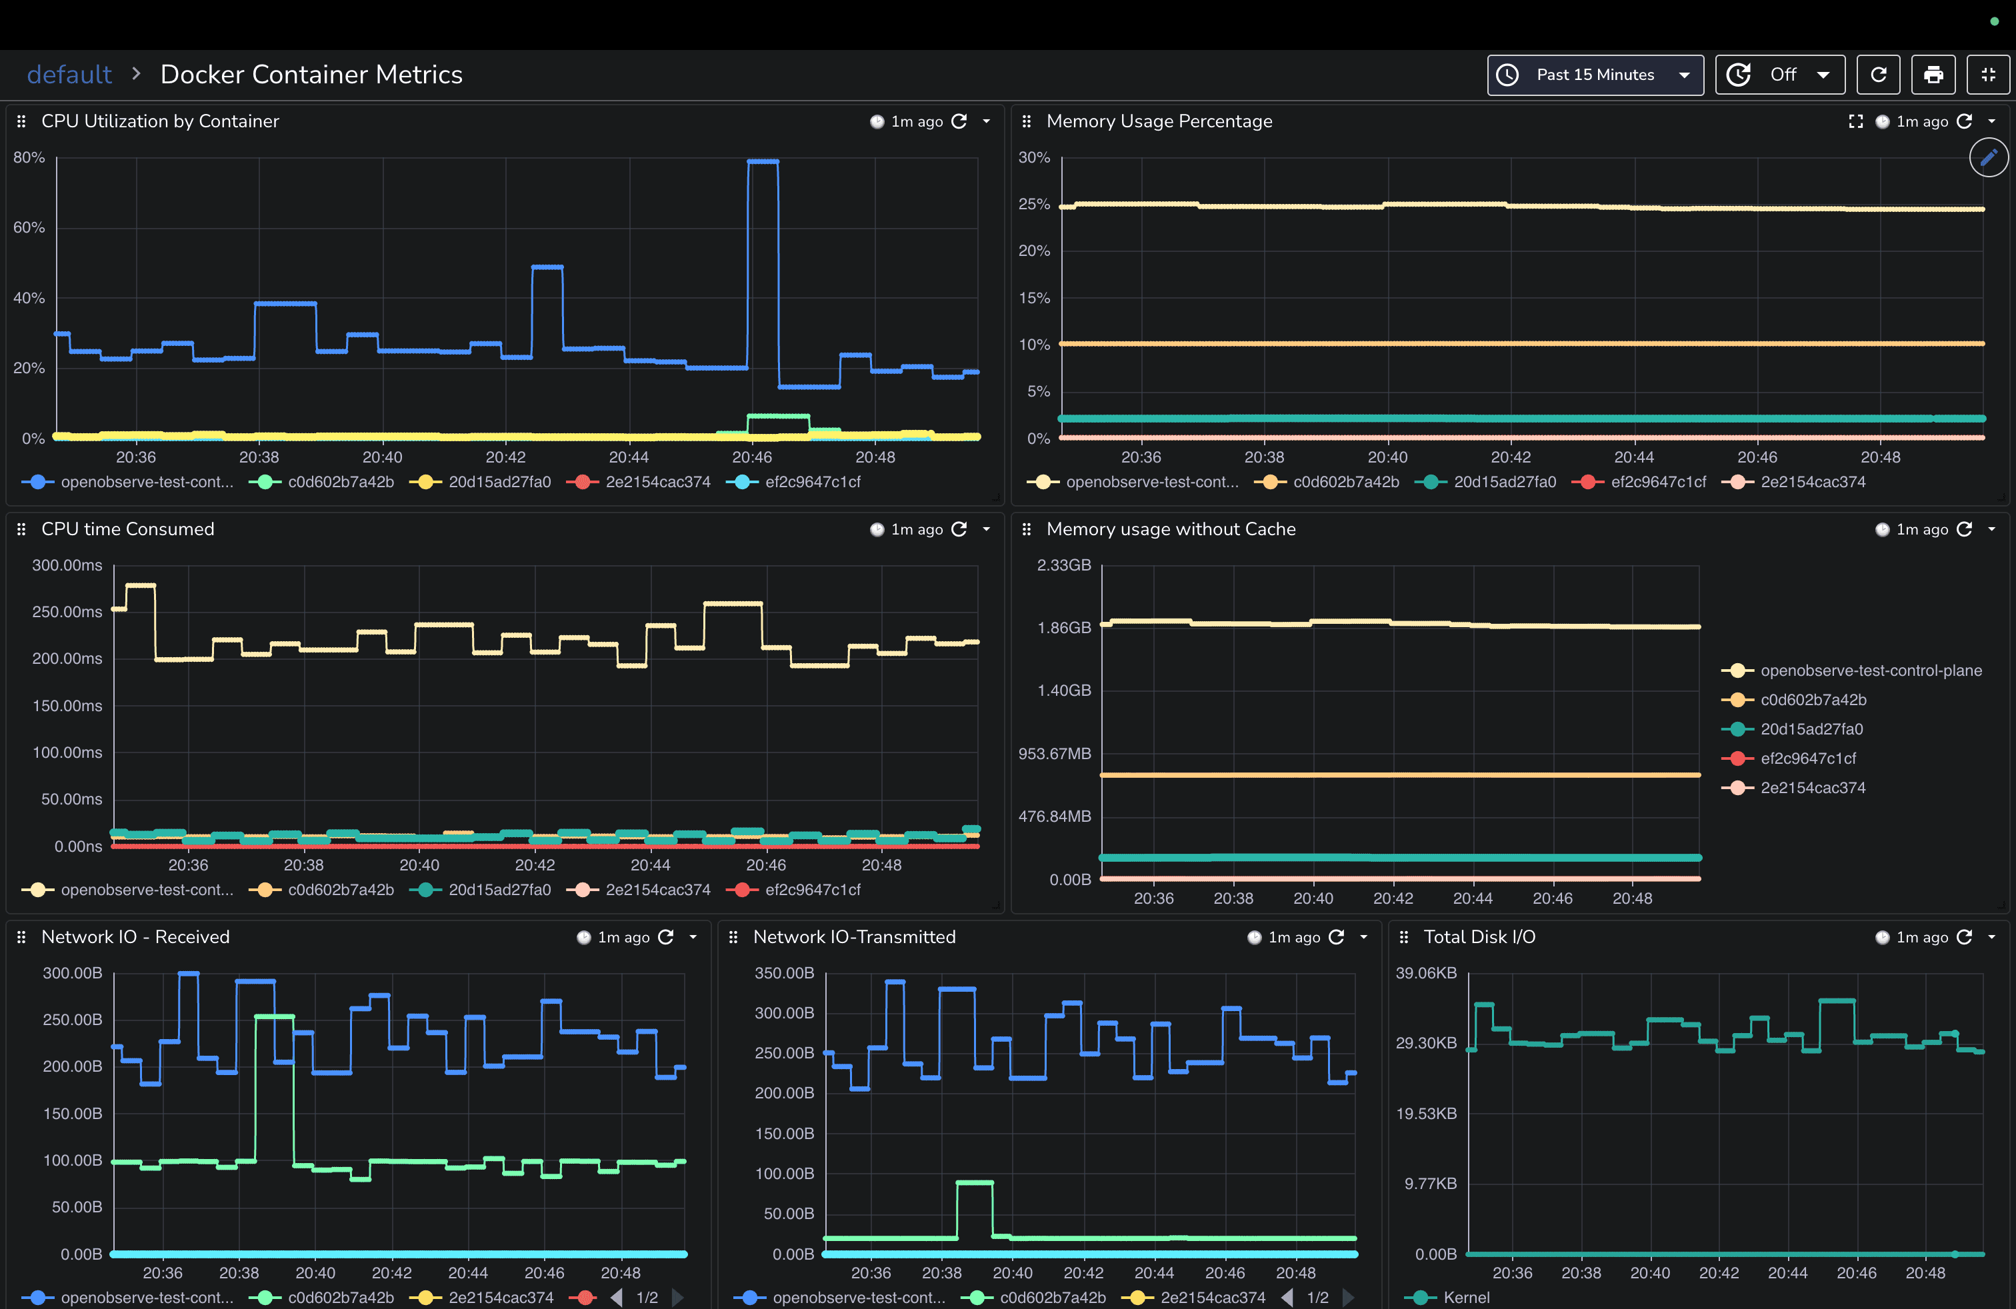Open the auto-refresh Off interval dropdown
This screenshot has width=2016, height=1309.
coord(1781,75)
